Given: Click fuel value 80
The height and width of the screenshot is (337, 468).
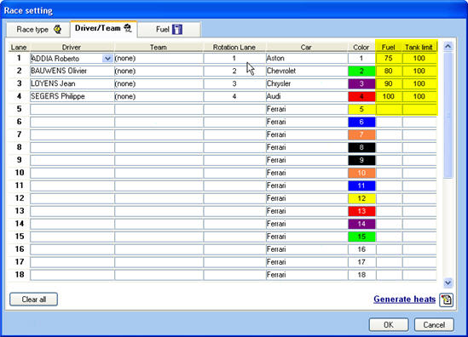Looking at the screenshot, I should [389, 71].
